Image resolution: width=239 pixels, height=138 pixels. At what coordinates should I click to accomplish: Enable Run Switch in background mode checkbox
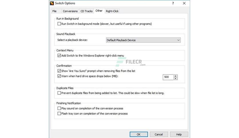tap(59, 24)
